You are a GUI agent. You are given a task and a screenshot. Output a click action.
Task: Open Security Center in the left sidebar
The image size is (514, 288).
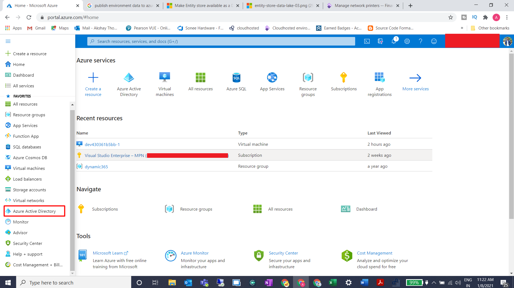pyautogui.click(x=28, y=243)
